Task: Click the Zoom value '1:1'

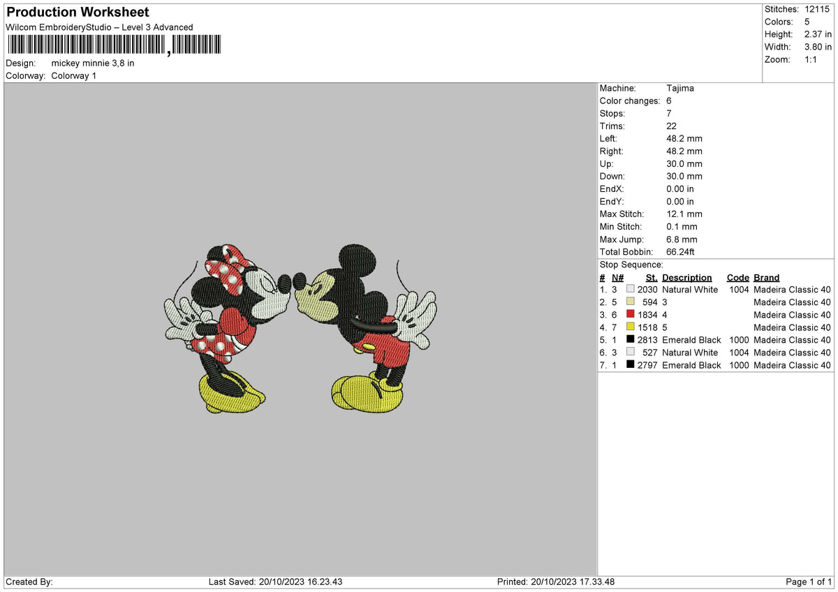Action: pyautogui.click(x=812, y=59)
